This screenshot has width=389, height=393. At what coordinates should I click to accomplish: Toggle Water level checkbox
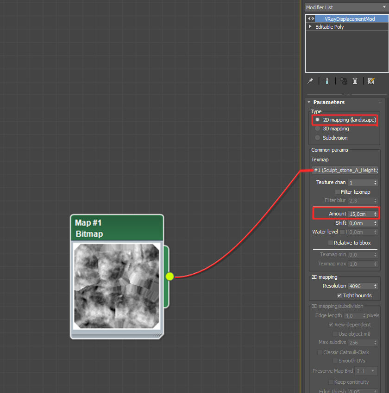[342, 232]
